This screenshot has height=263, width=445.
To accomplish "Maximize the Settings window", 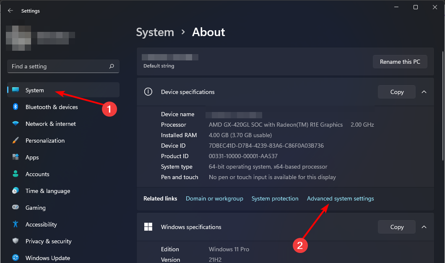I will pyautogui.click(x=416, y=7).
